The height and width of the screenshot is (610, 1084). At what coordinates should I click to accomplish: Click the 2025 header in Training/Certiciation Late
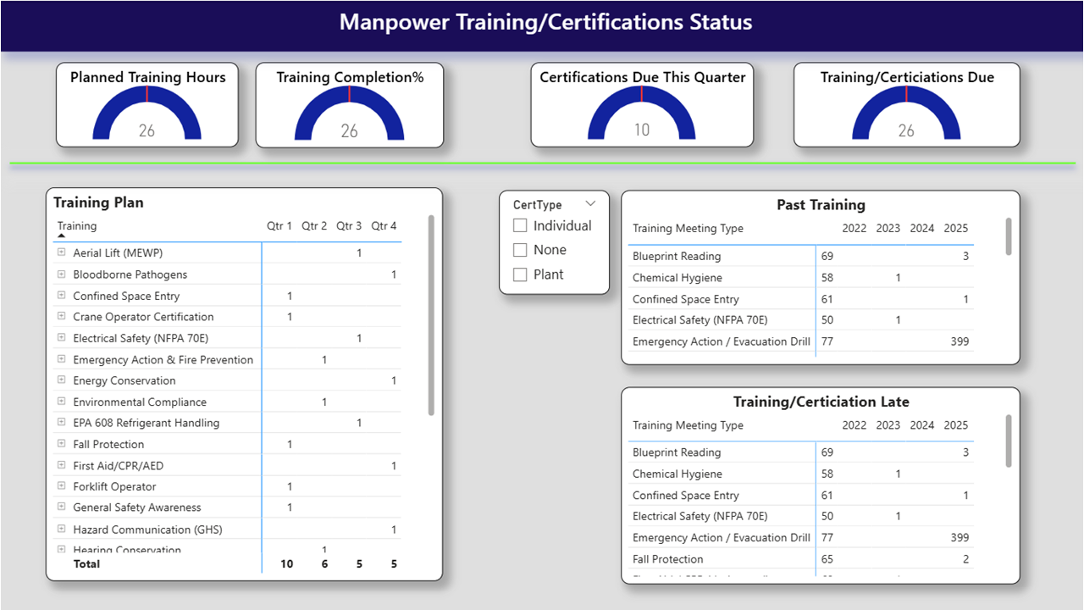pos(955,424)
